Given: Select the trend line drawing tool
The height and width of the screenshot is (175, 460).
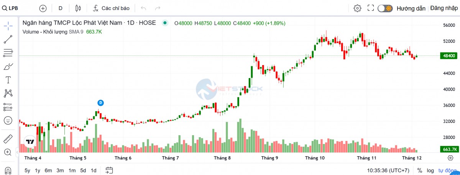Looking at the screenshot, I should coord(8,39).
